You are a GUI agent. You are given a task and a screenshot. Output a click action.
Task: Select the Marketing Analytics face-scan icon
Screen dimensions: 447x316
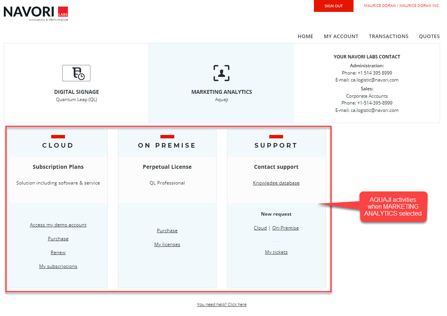(222, 73)
